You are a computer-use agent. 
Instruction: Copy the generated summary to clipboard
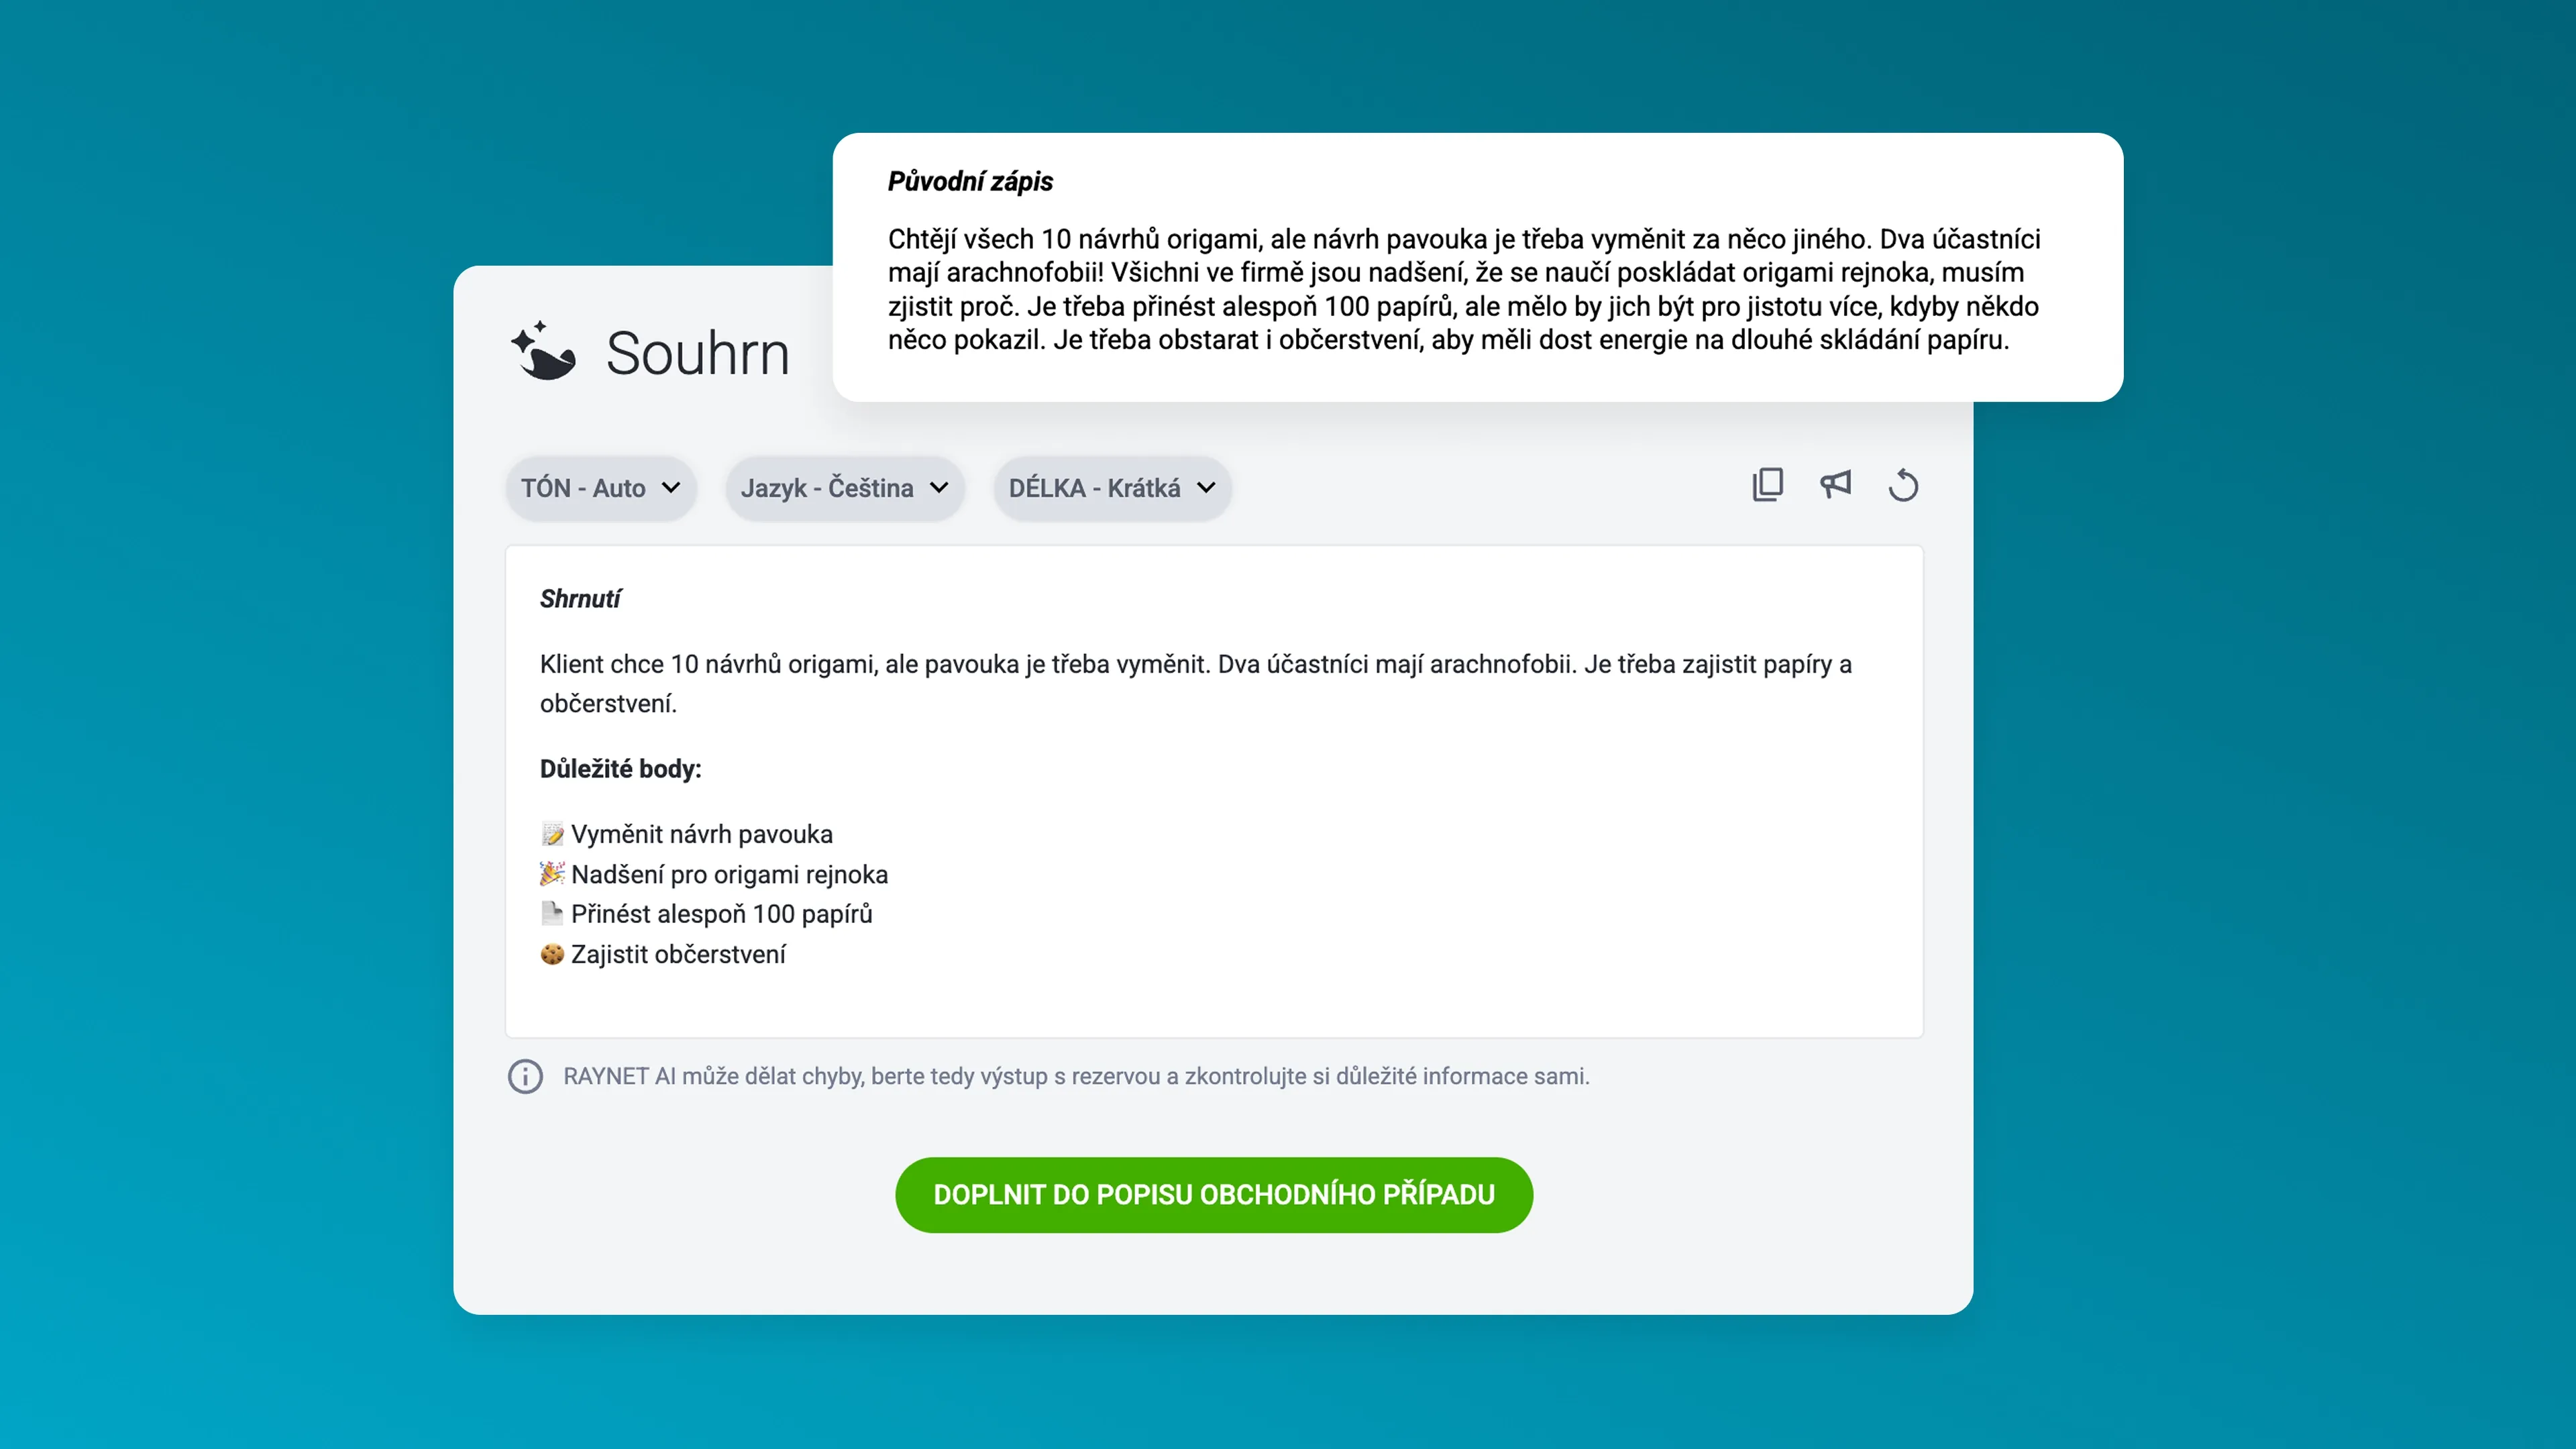1768,485
